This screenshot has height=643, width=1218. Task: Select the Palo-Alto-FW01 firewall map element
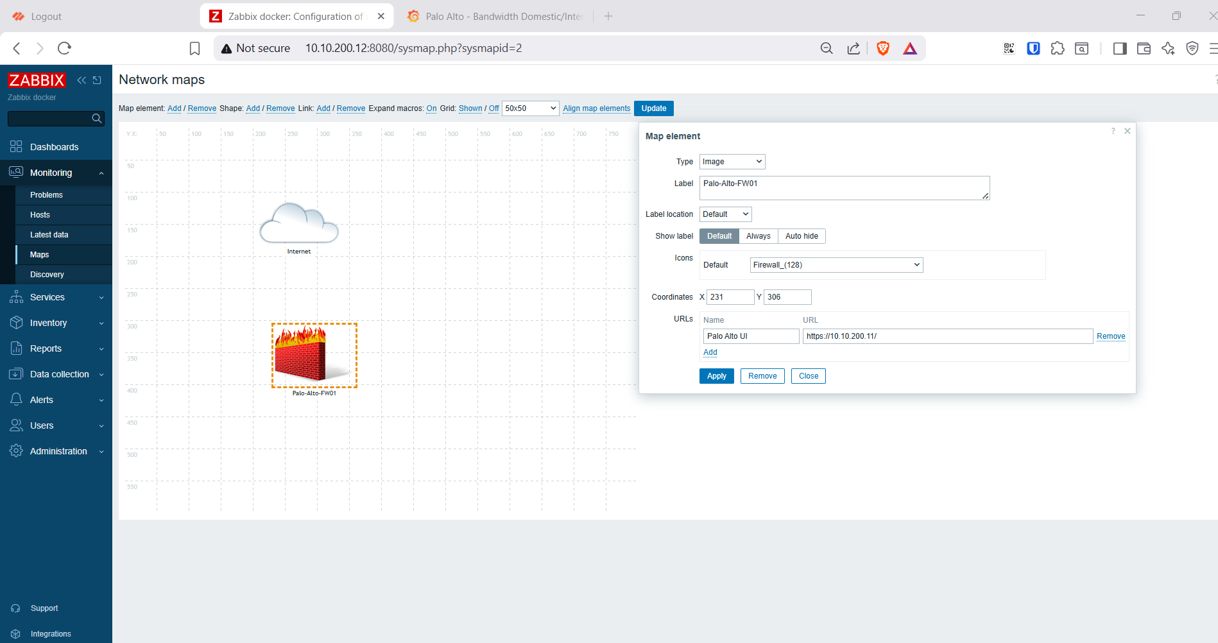pyautogui.click(x=314, y=355)
